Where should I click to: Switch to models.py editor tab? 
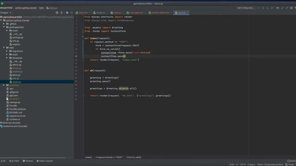click(100, 12)
